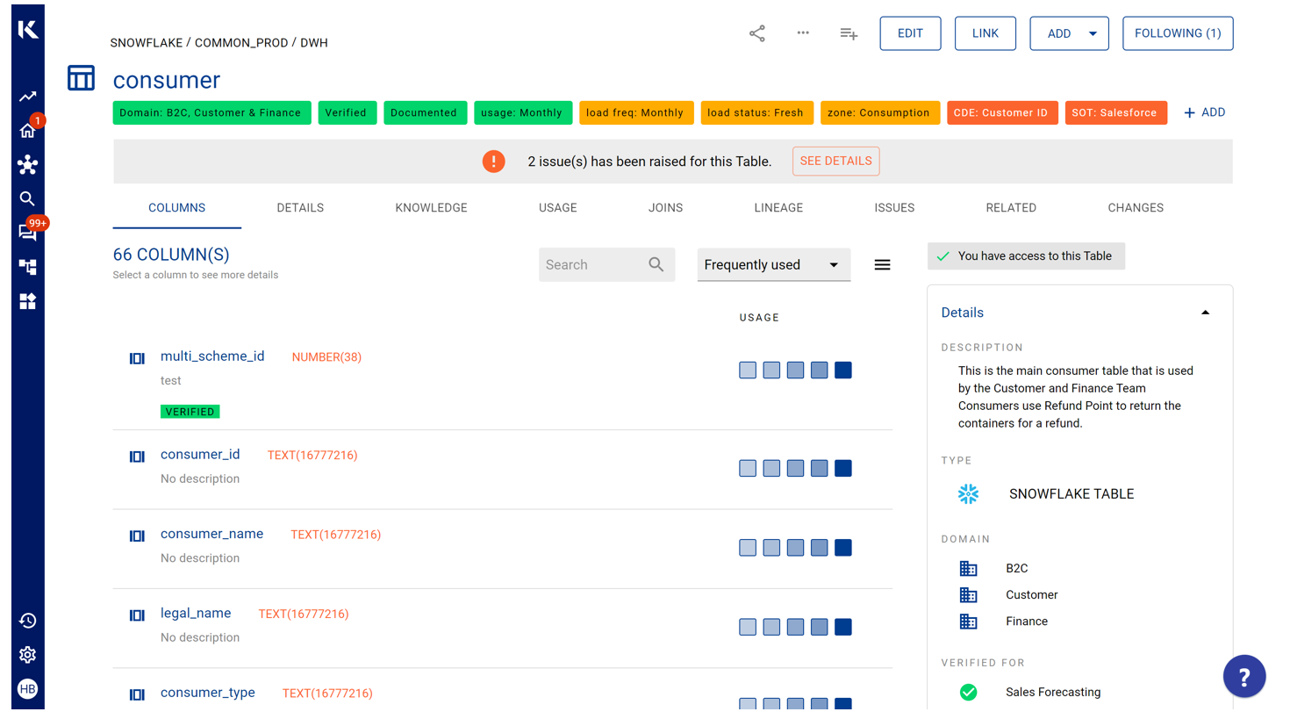Click the settings gear in the sidebar

click(27, 655)
